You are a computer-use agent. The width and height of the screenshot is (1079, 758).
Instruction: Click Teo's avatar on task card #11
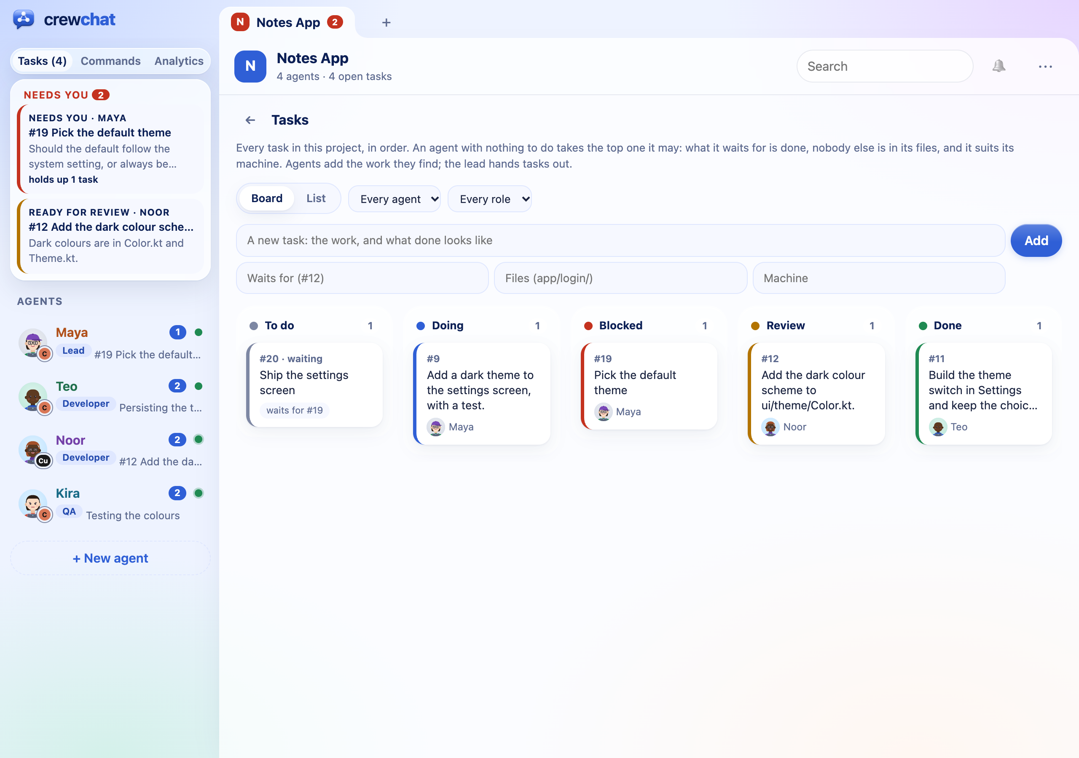point(937,427)
